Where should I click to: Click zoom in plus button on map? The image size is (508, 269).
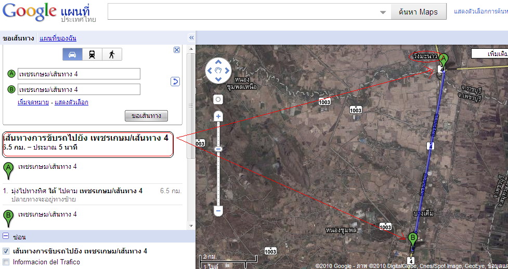(218, 117)
